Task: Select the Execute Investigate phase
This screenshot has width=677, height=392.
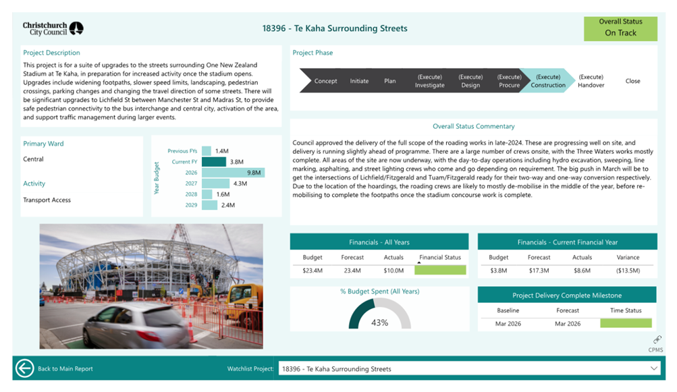Action: 429,81
